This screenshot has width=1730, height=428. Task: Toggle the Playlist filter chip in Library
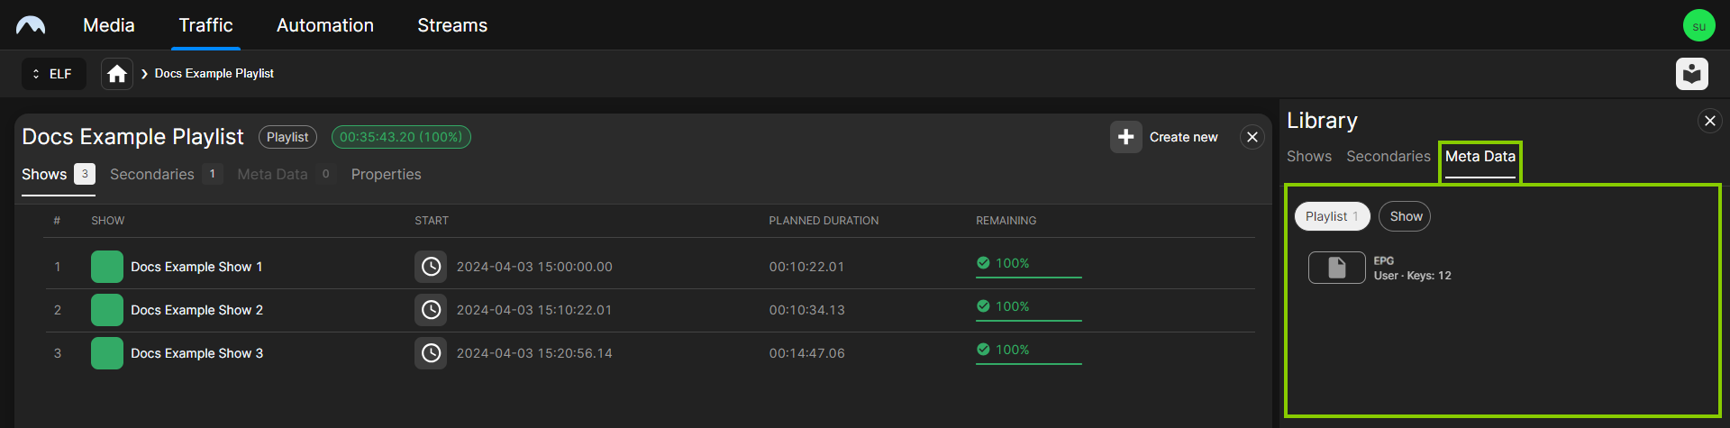pos(1331,216)
